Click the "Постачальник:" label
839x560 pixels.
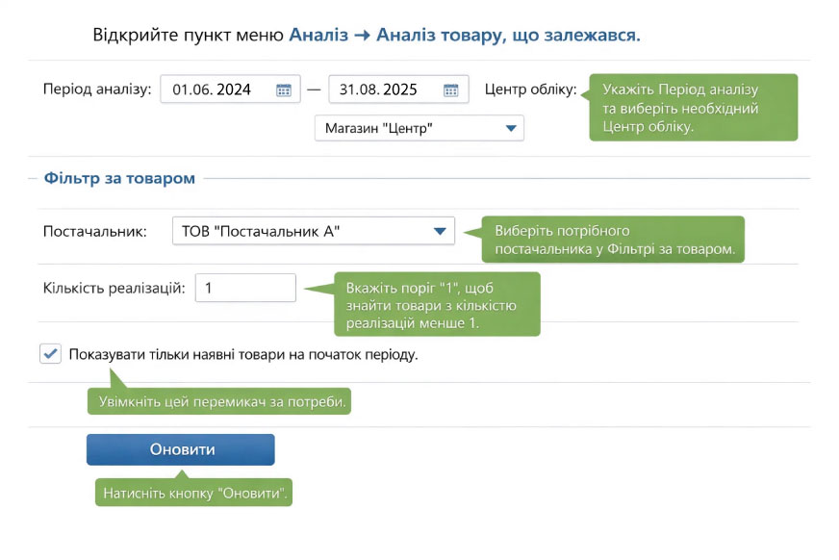click(95, 232)
